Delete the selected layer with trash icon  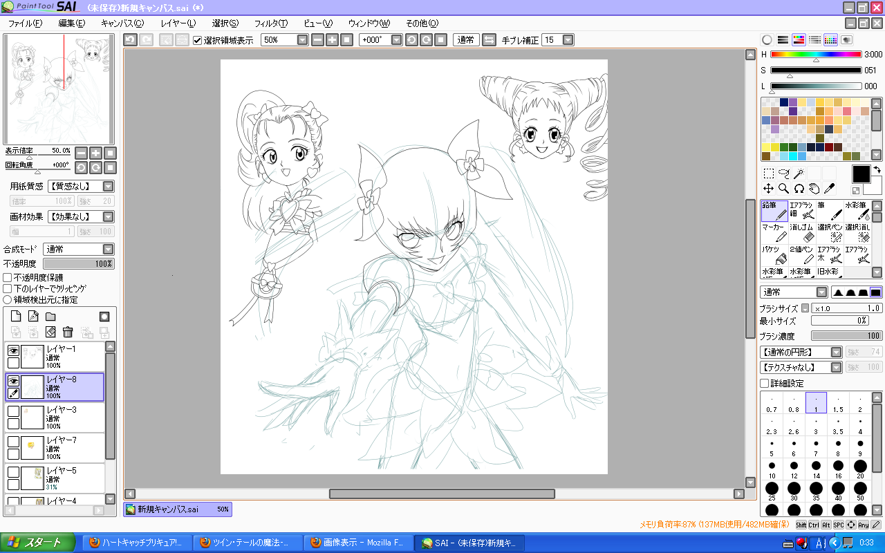tap(68, 332)
